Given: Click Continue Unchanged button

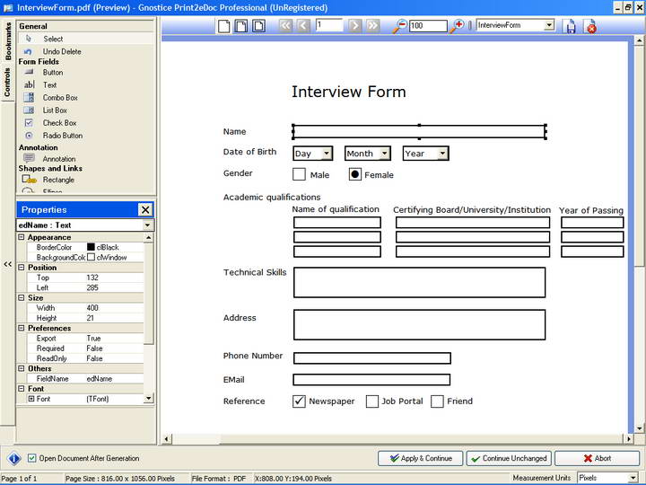Looking at the screenshot, I should click(x=510, y=458).
